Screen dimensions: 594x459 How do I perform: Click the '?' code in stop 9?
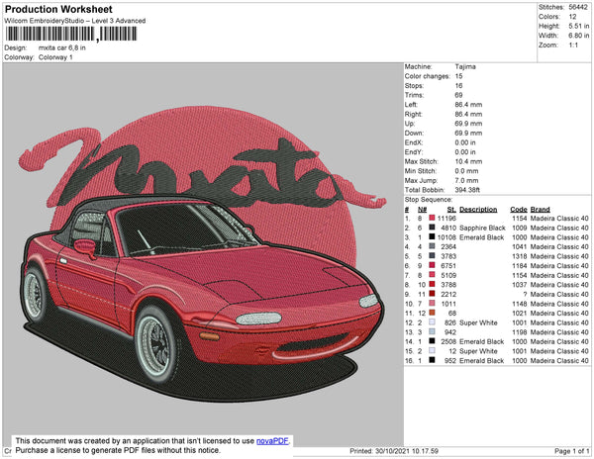pyautogui.click(x=525, y=294)
